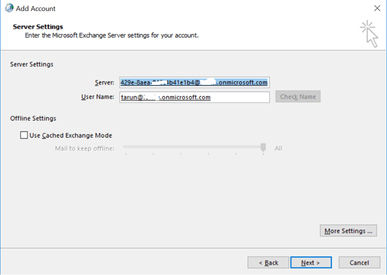Viewport: 387px width, 275px height.
Task: Go back with the Back button
Action: (269, 263)
